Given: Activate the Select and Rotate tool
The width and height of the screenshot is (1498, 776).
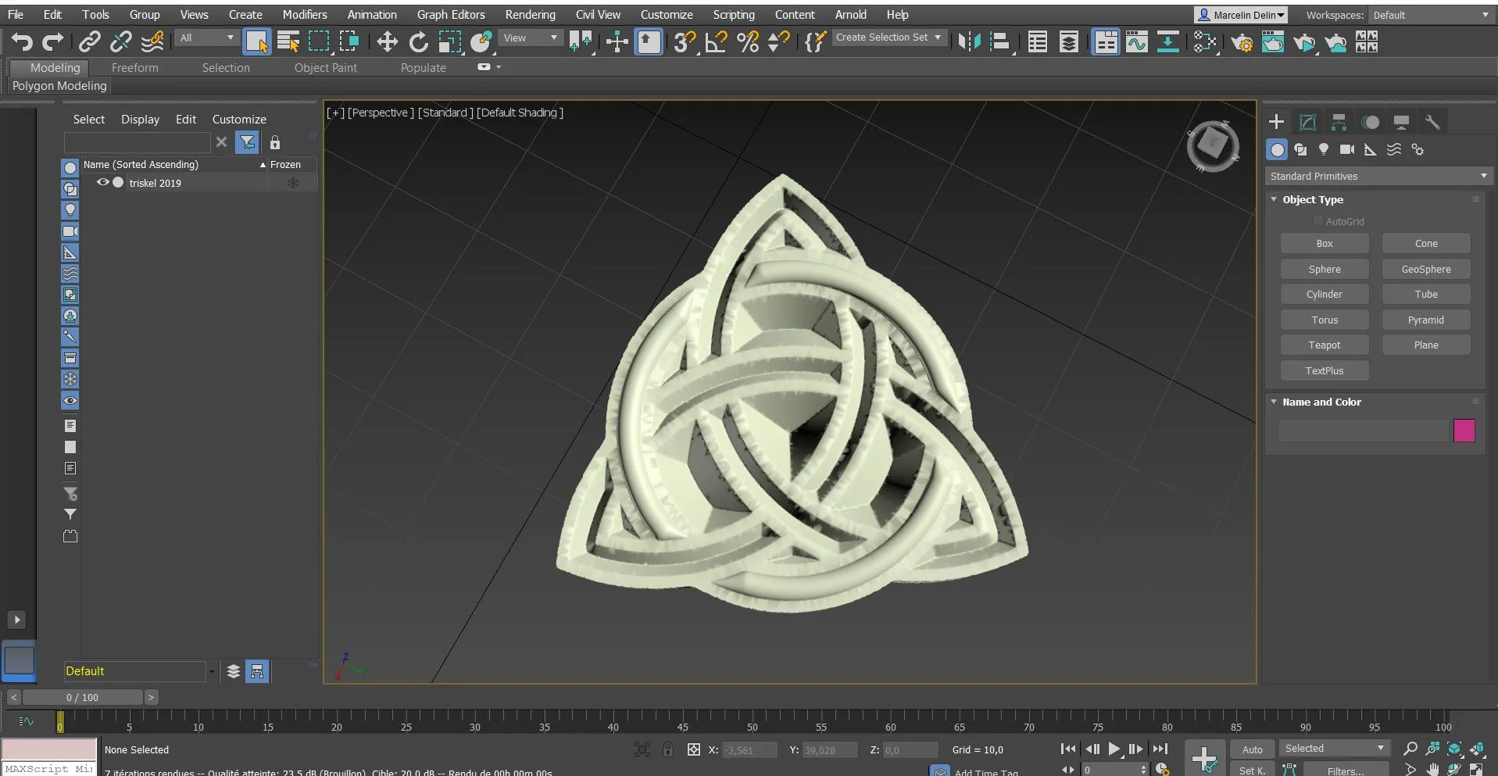Looking at the screenshot, I should pos(418,41).
